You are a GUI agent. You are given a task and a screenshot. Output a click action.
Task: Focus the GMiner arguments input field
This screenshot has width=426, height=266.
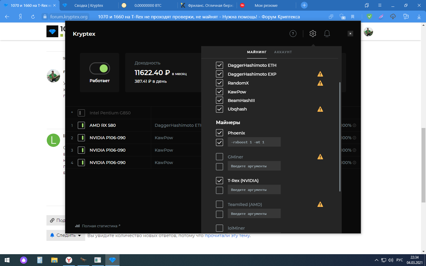coord(254,166)
